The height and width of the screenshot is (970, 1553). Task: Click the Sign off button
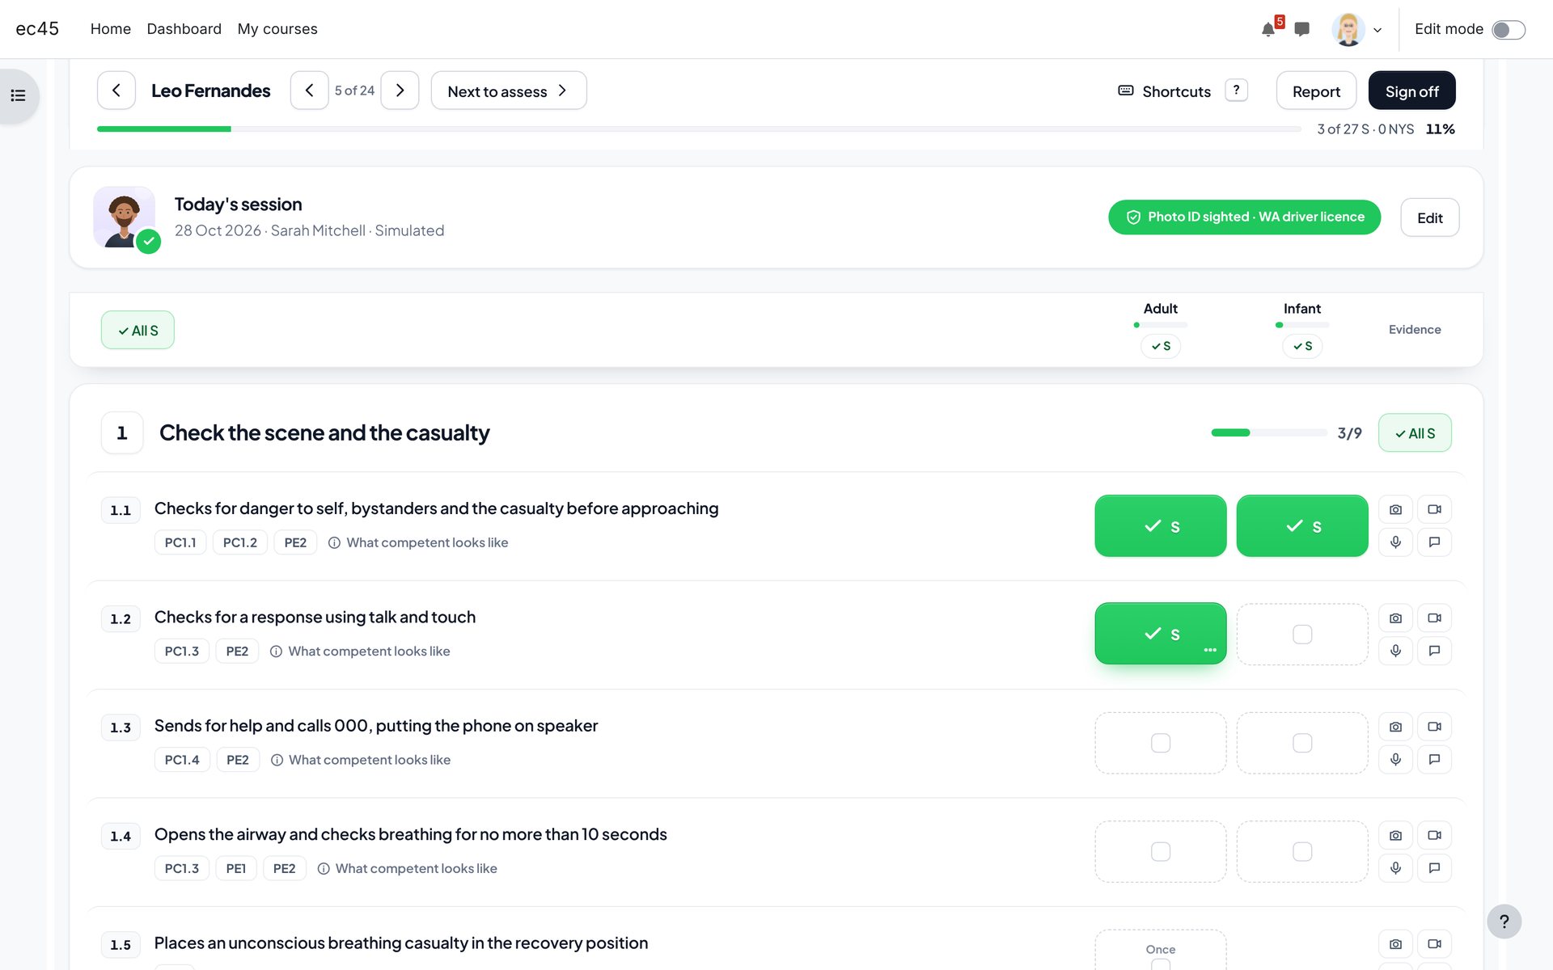tap(1411, 91)
